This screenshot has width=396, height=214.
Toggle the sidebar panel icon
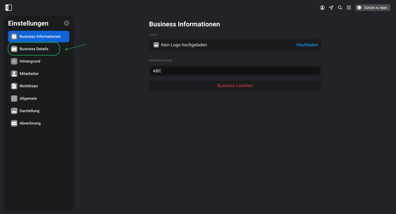(x=9, y=8)
